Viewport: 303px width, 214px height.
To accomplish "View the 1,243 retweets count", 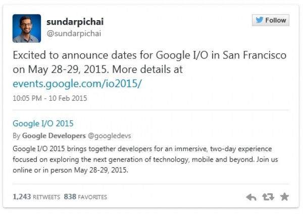I will (22, 197).
